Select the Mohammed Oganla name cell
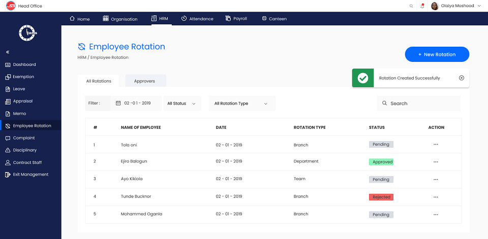The width and height of the screenshot is (488, 239). [142, 214]
